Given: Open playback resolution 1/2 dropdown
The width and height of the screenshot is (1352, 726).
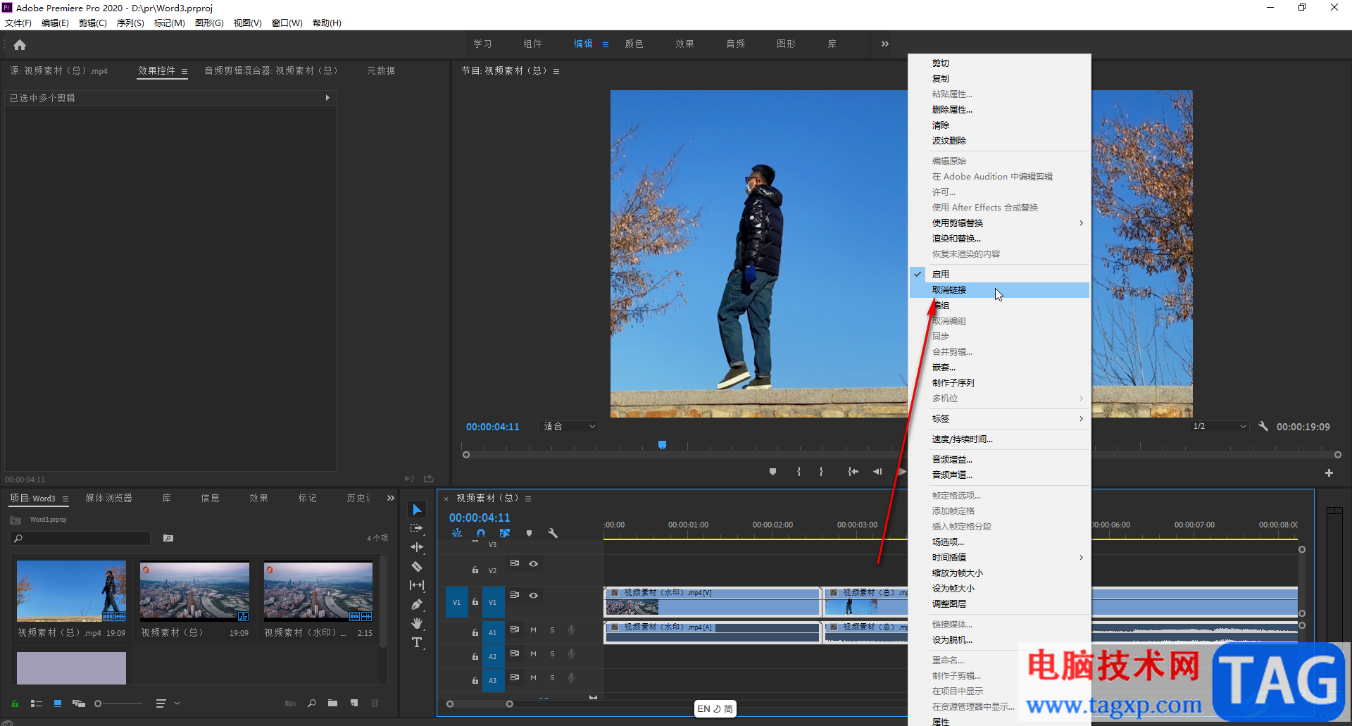Looking at the screenshot, I should click(x=1219, y=427).
